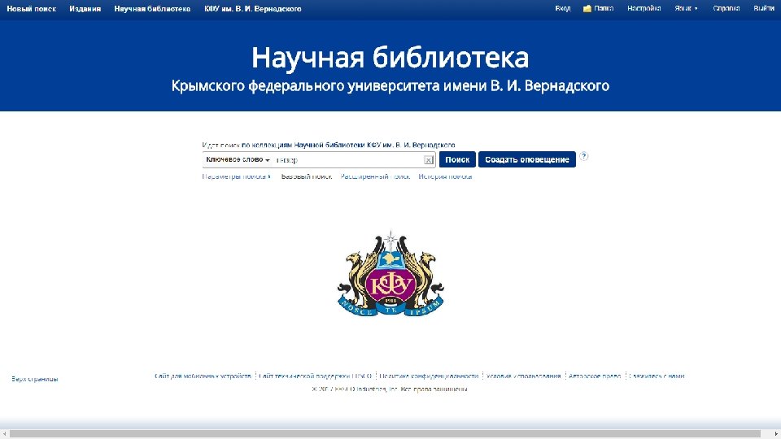Open КФУ им. В. И. Вернадского link
The width and height of the screenshot is (781, 439).
tap(252, 8)
